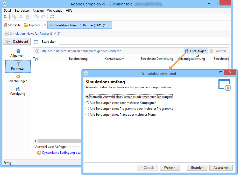Open the Allgemein section
This screenshot has height=177, width=241.
pyautogui.click(x=17, y=53)
